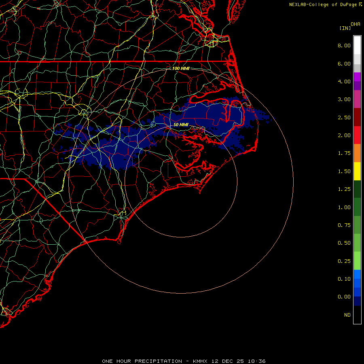The height and width of the screenshot is (364, 364).
Task: Select the 8.00 legend value
Action: 344,45
